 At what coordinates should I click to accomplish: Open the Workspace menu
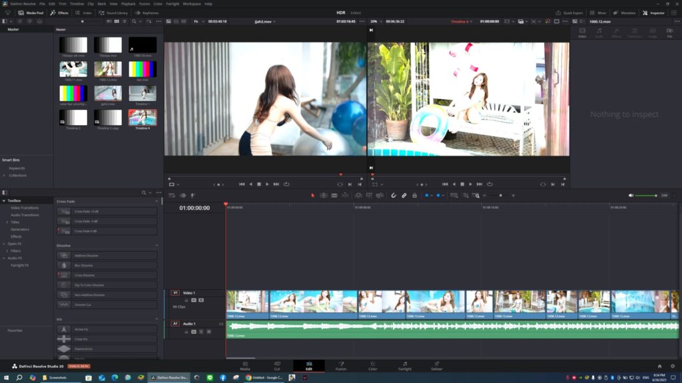click(192, 4)
